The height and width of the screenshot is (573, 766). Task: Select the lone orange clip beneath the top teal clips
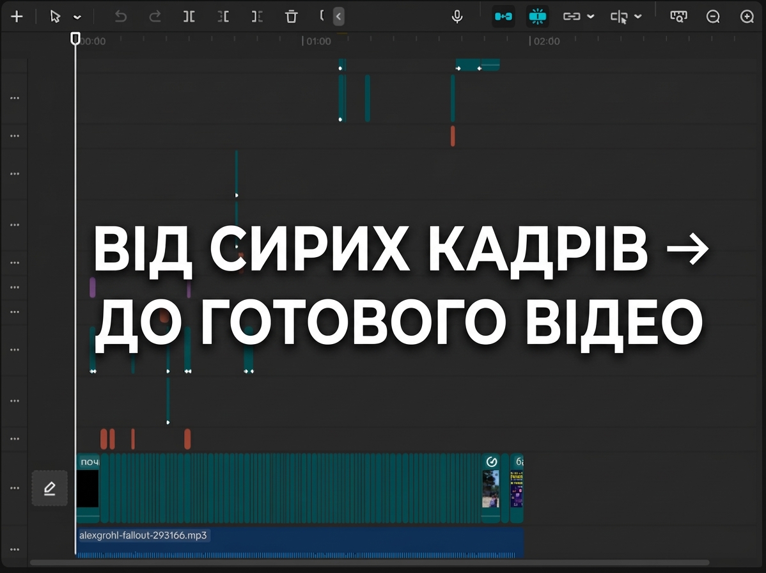coord(453,136)
